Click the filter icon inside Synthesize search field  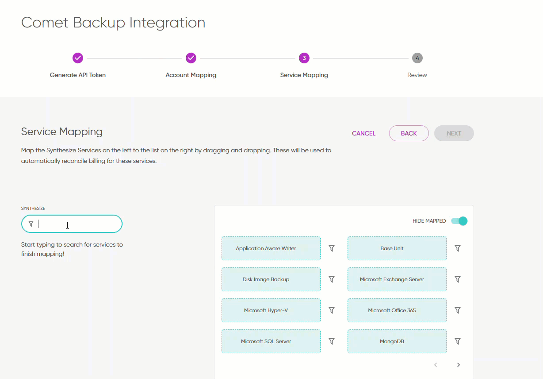click(x=31, y=224)
